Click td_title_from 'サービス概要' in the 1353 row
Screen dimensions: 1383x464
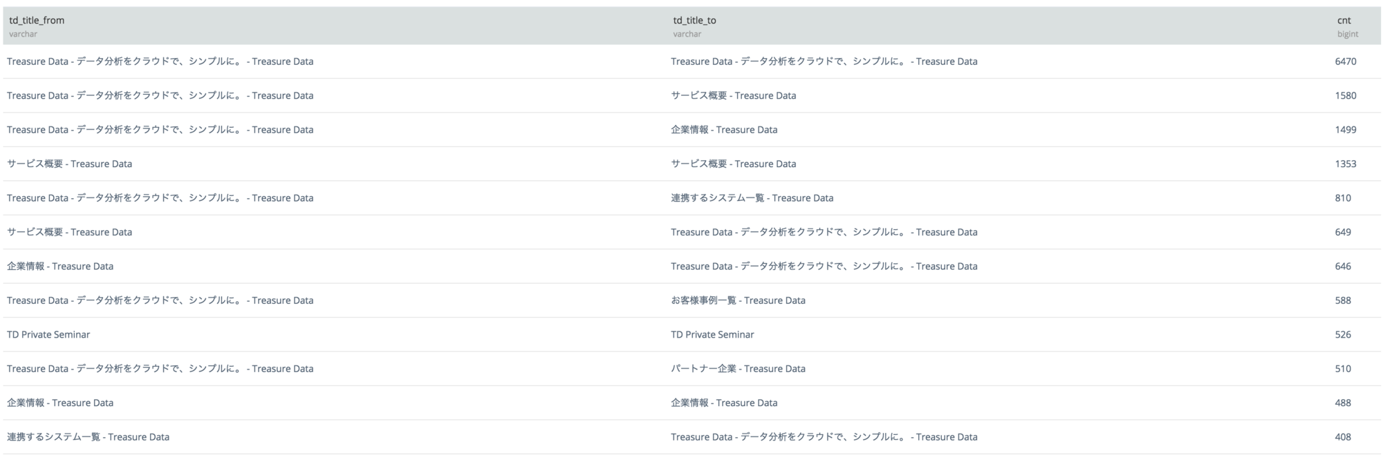(69, 164)
